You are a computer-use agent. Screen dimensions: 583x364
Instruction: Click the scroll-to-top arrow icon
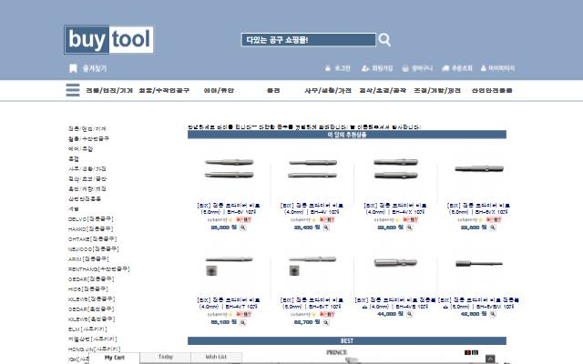[x=490, y=359]
